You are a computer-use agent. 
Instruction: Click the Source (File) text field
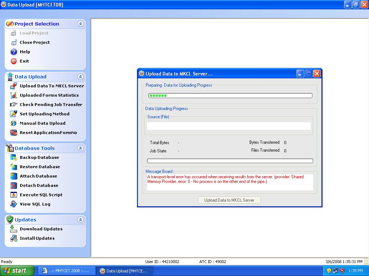[228, 126]
